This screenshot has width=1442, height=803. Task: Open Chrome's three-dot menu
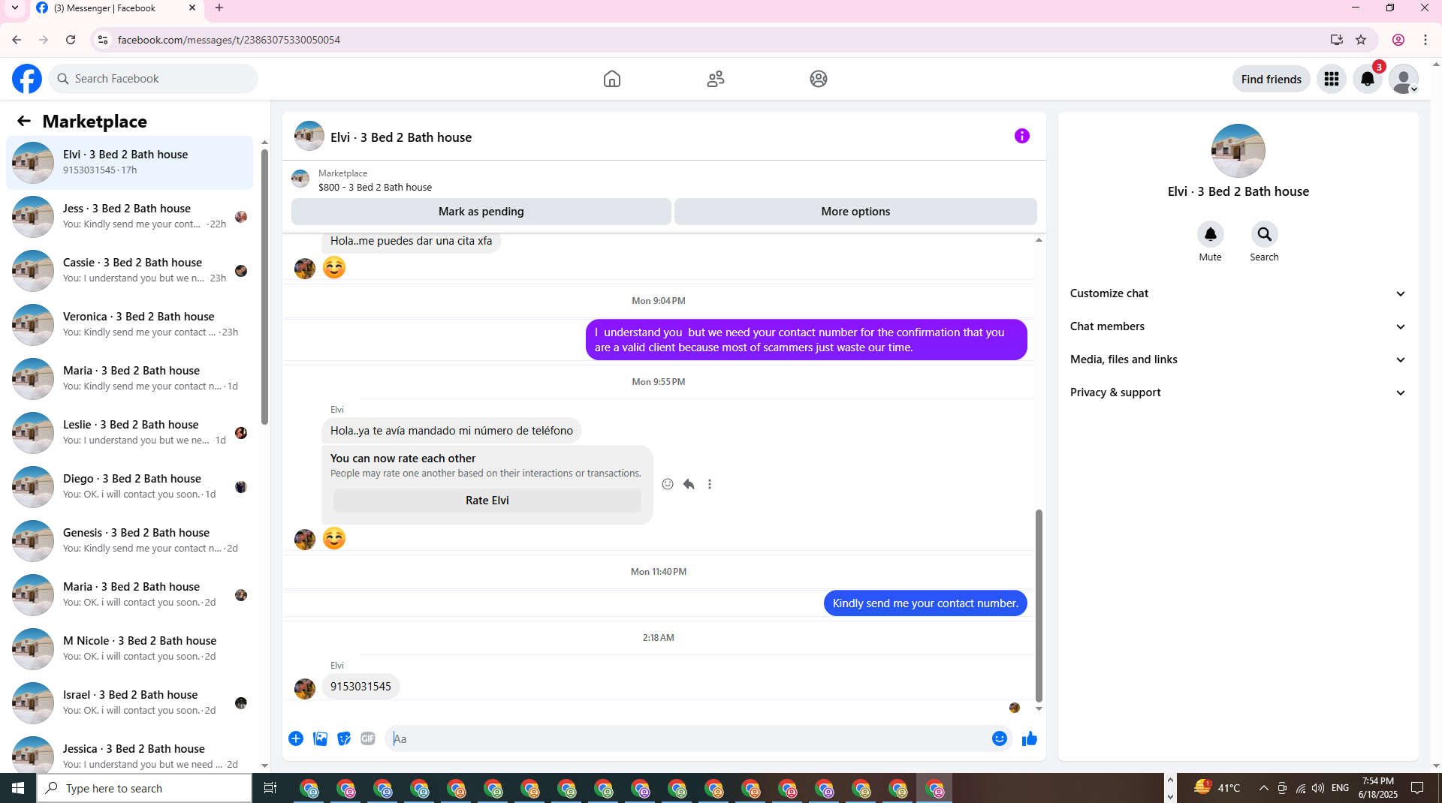(x=1425, y=40)
